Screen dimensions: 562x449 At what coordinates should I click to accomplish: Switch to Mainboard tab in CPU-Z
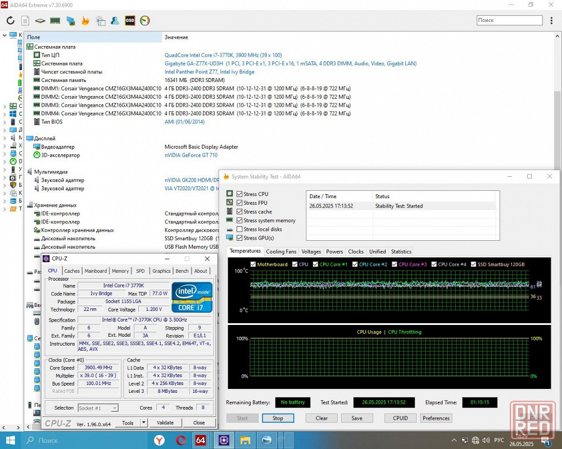coord(96,271)
